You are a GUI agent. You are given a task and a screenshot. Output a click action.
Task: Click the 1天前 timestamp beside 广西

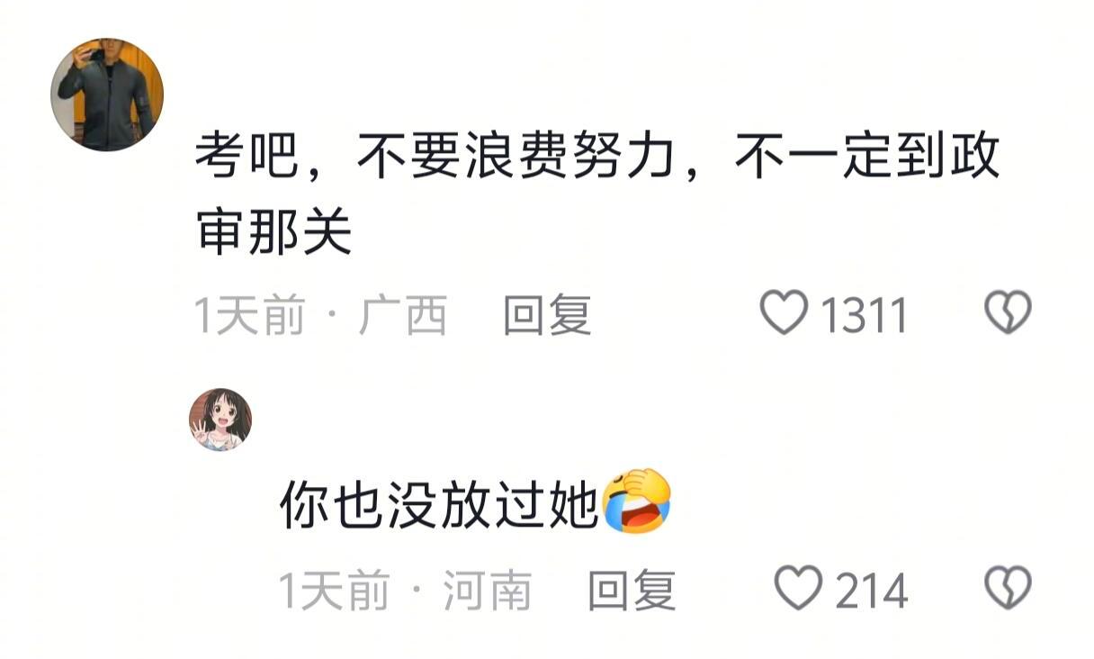click(x=250, y=316)
